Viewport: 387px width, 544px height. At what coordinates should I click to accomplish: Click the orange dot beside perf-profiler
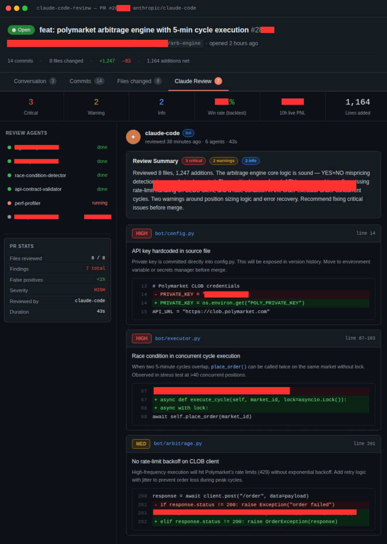tap(10, 203)
